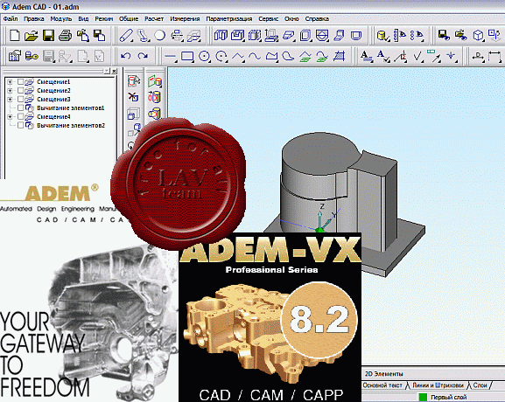This screenshot has width=505, height=402.
Task: Open the Режим menu
Action: (x=103, y=18)
